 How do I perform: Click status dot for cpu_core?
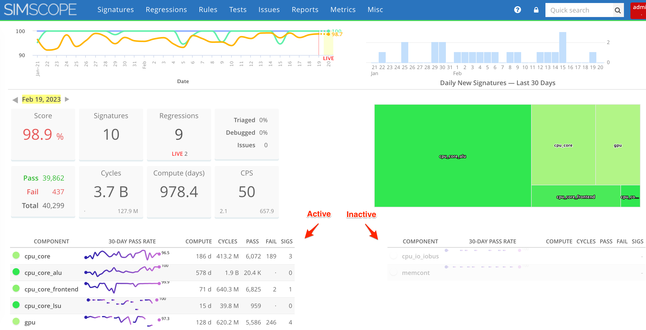[x=16, y=255]
